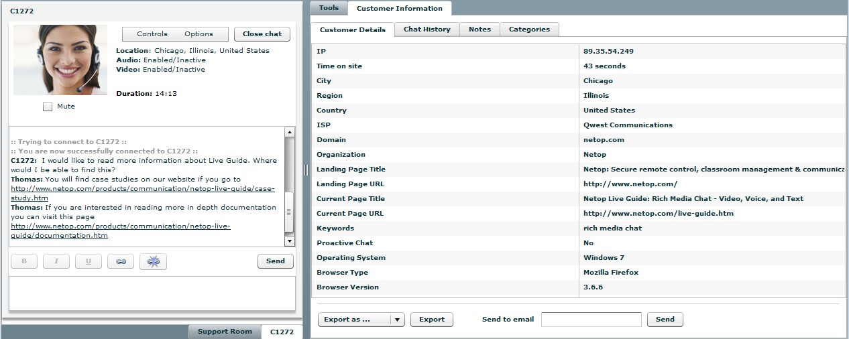
Task: Open the Options menu
Action: click(x=199, y=34)
